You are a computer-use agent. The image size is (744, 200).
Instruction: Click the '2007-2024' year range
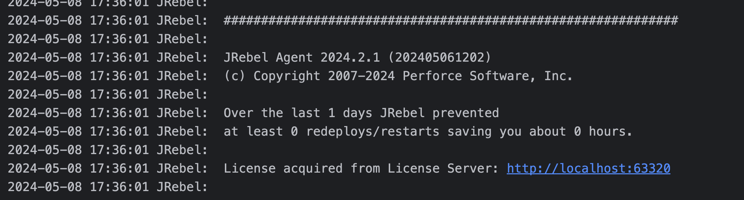click(x=361, y=76)
